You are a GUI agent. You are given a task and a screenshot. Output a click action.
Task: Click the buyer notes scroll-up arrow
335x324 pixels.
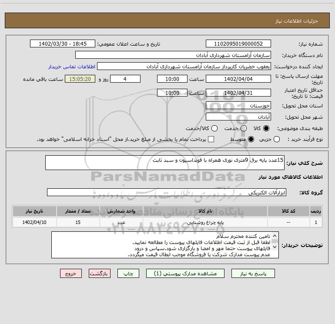coord(275,236)
